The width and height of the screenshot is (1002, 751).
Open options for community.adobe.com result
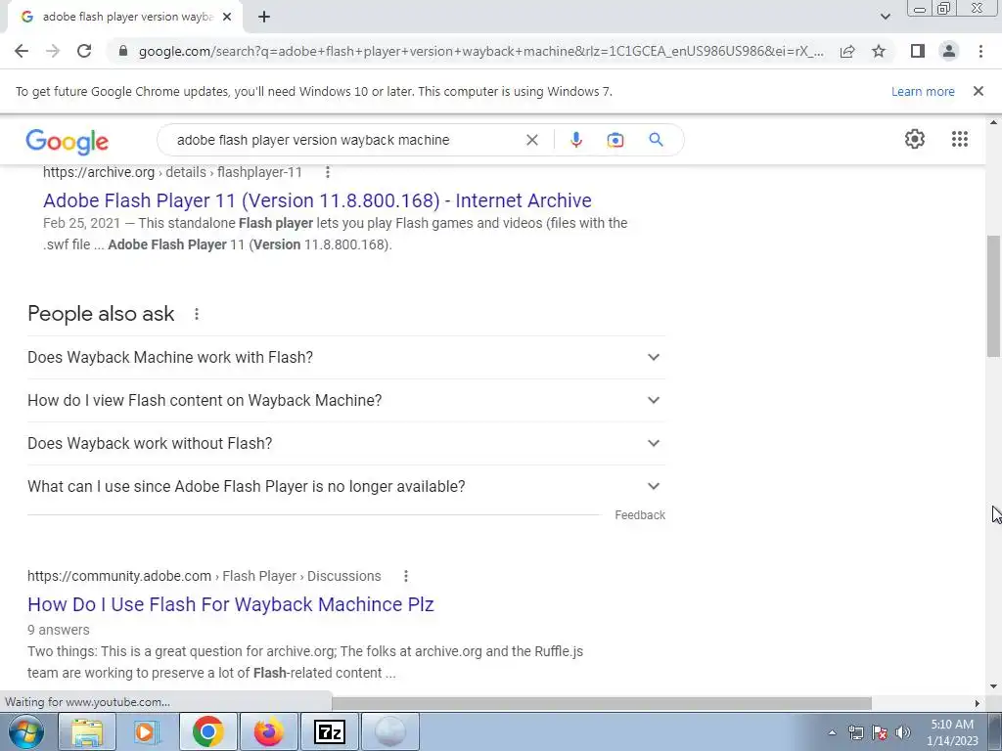(405, 576)
